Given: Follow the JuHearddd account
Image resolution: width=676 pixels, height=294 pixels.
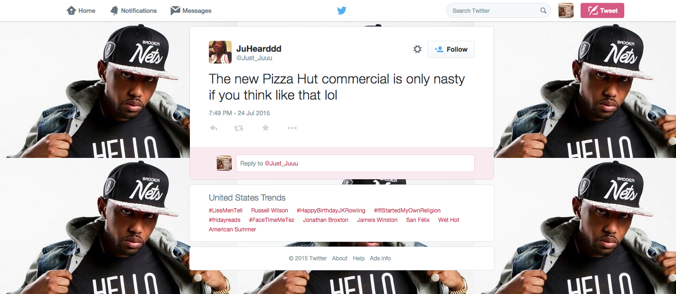Looking at the screenshot, I should coord(451,49).
